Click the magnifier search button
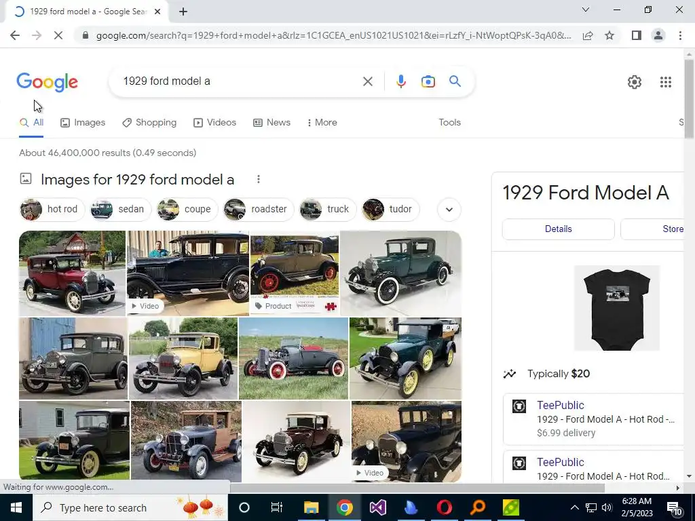 [455, 81]
